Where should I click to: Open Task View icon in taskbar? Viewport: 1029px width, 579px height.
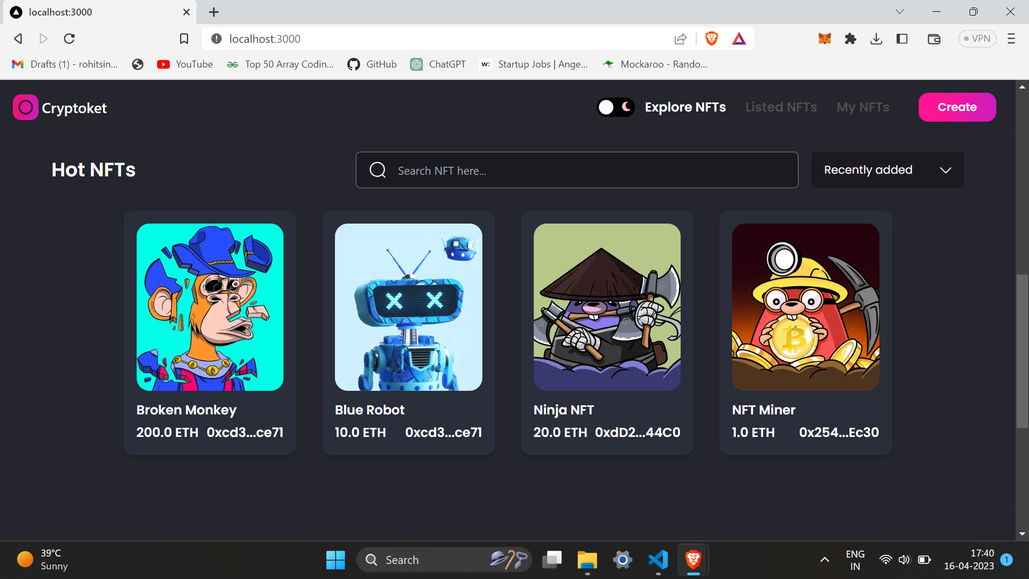(552, 560)
